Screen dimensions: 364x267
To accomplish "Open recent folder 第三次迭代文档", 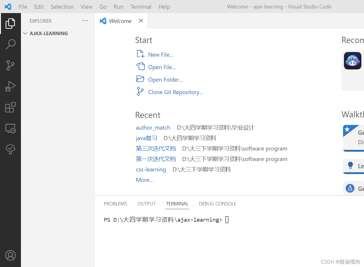I will pos(156,148).
